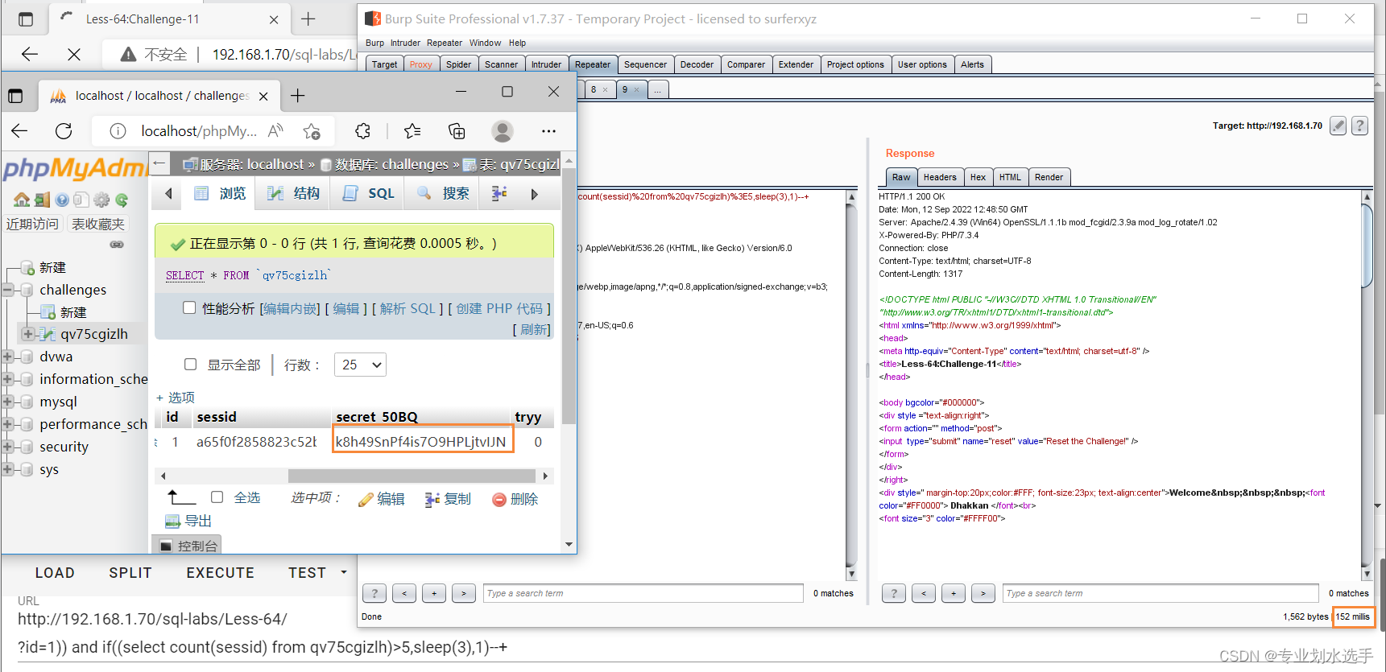Open phpMyAdmin documentation help icon
This screenshot has width=1386, height=672.
coord(62,200)
